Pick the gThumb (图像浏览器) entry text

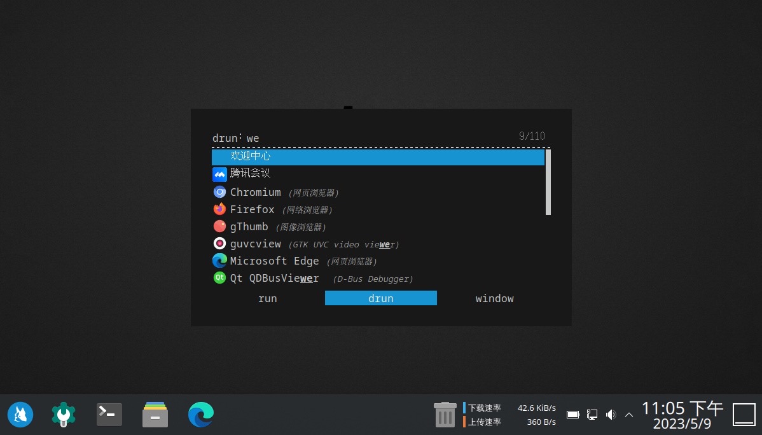[x=278, y=227]
